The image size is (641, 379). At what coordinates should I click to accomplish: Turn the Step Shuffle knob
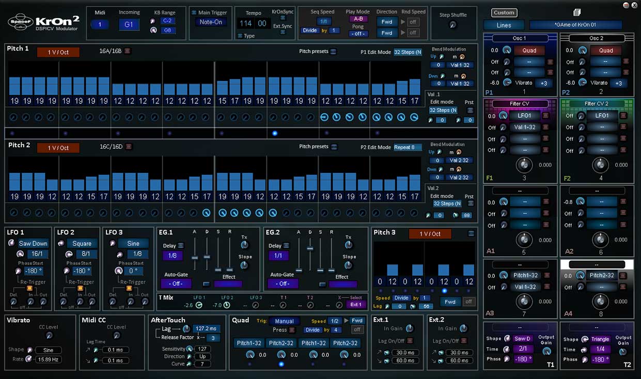(453, 25)
